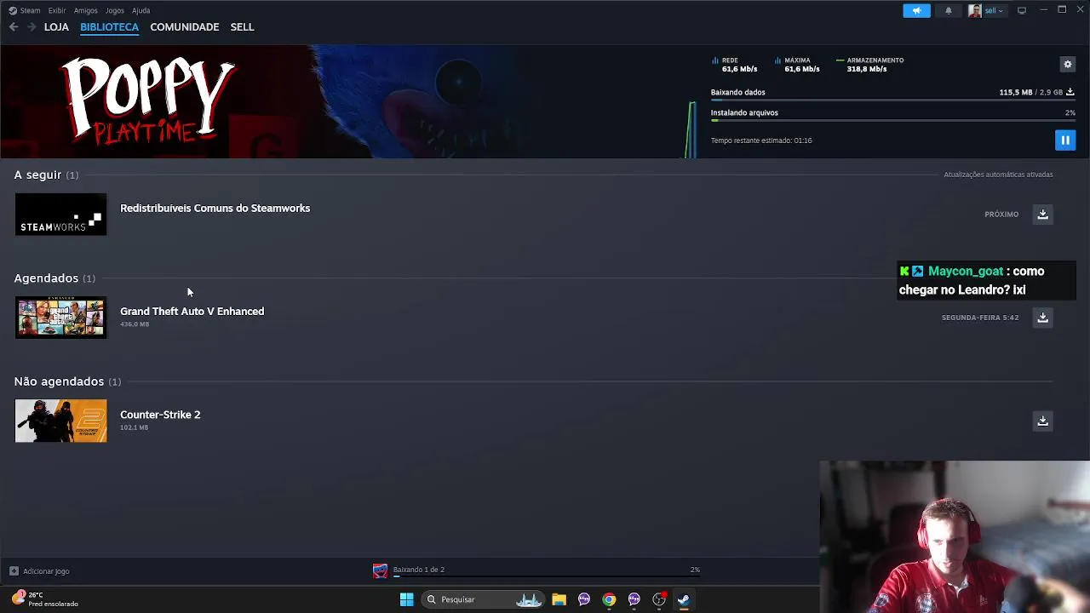
Task: Start Grand Theft Auto V Enhanced download
Action: [x=1042, y=318]
